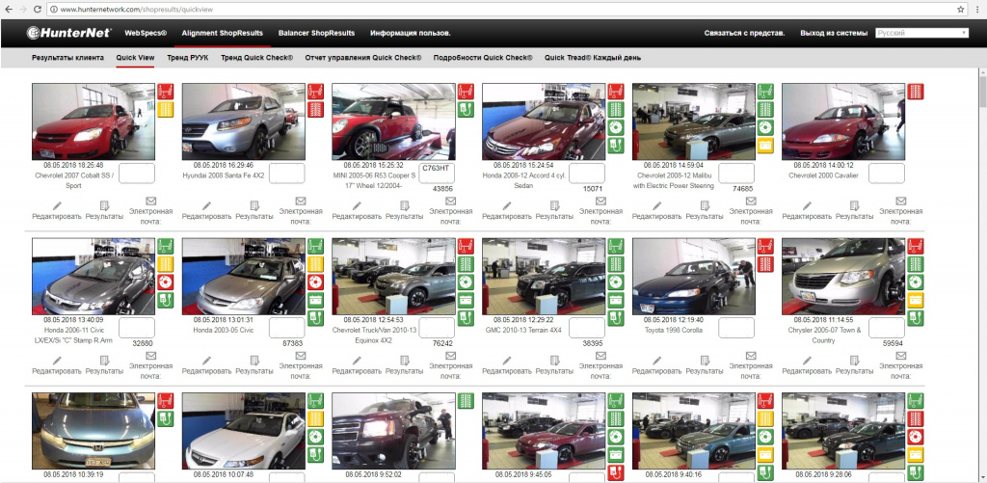Viewport: 987px width, 483px height.
Task: Click the red alignment icon beside the MINI Cooper
Action: pyautogui.click(x=466, y=92)
